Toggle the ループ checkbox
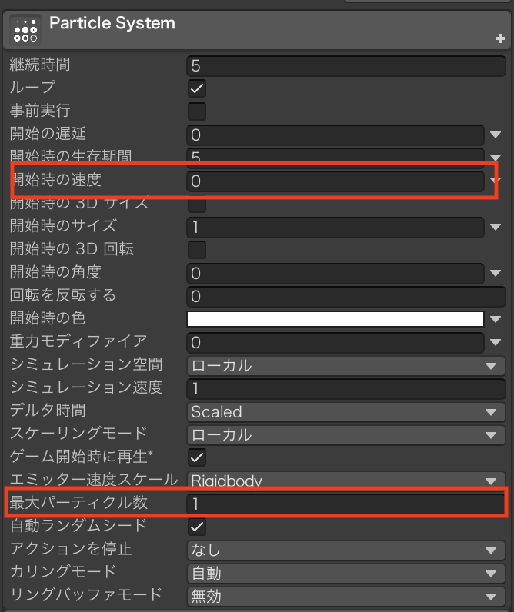Image resolution: width=514 pixels, height=612 pixels. pos(196,88)
